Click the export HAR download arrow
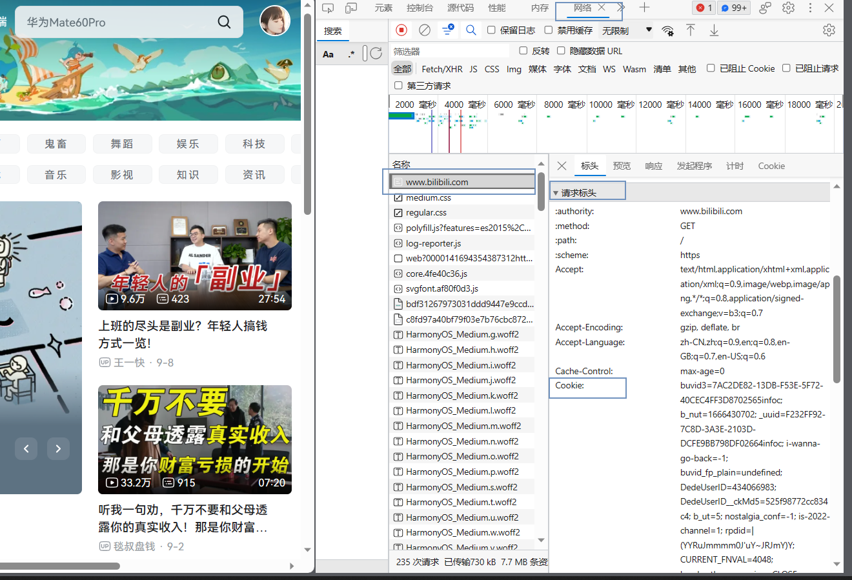 [714, 30]
